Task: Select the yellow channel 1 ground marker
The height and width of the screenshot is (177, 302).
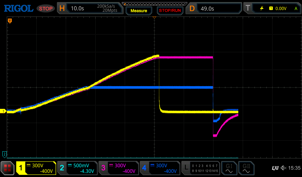Action: coord(4,111)
